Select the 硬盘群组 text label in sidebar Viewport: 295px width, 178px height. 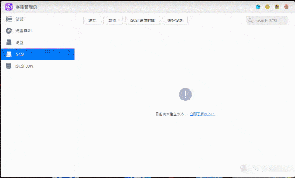coord(23,31)
